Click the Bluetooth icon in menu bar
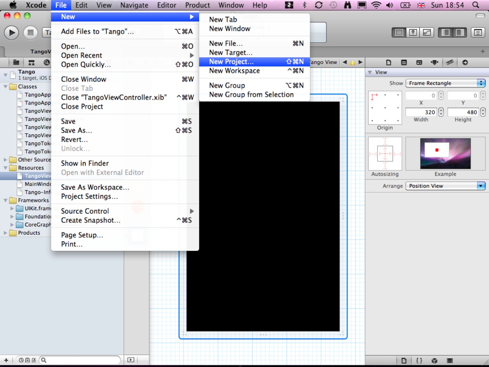 pyautogui.click(x=304, y=5)
